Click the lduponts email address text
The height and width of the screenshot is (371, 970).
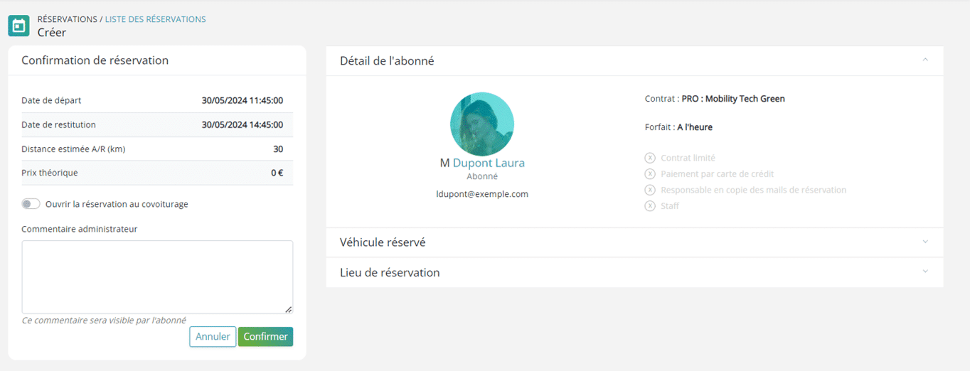coord(482,193)
